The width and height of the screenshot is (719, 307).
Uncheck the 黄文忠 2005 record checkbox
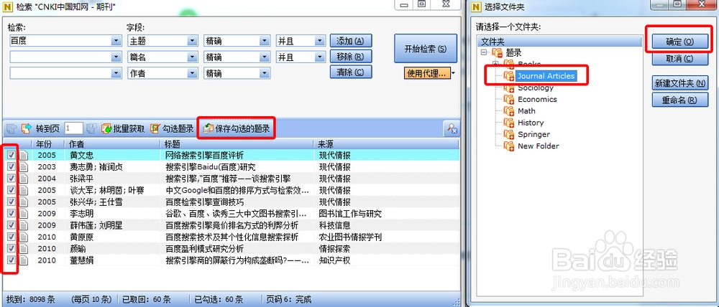(x=12, y=155)
